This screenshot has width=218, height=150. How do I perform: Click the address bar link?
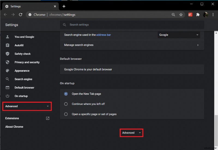coord(103,35)
